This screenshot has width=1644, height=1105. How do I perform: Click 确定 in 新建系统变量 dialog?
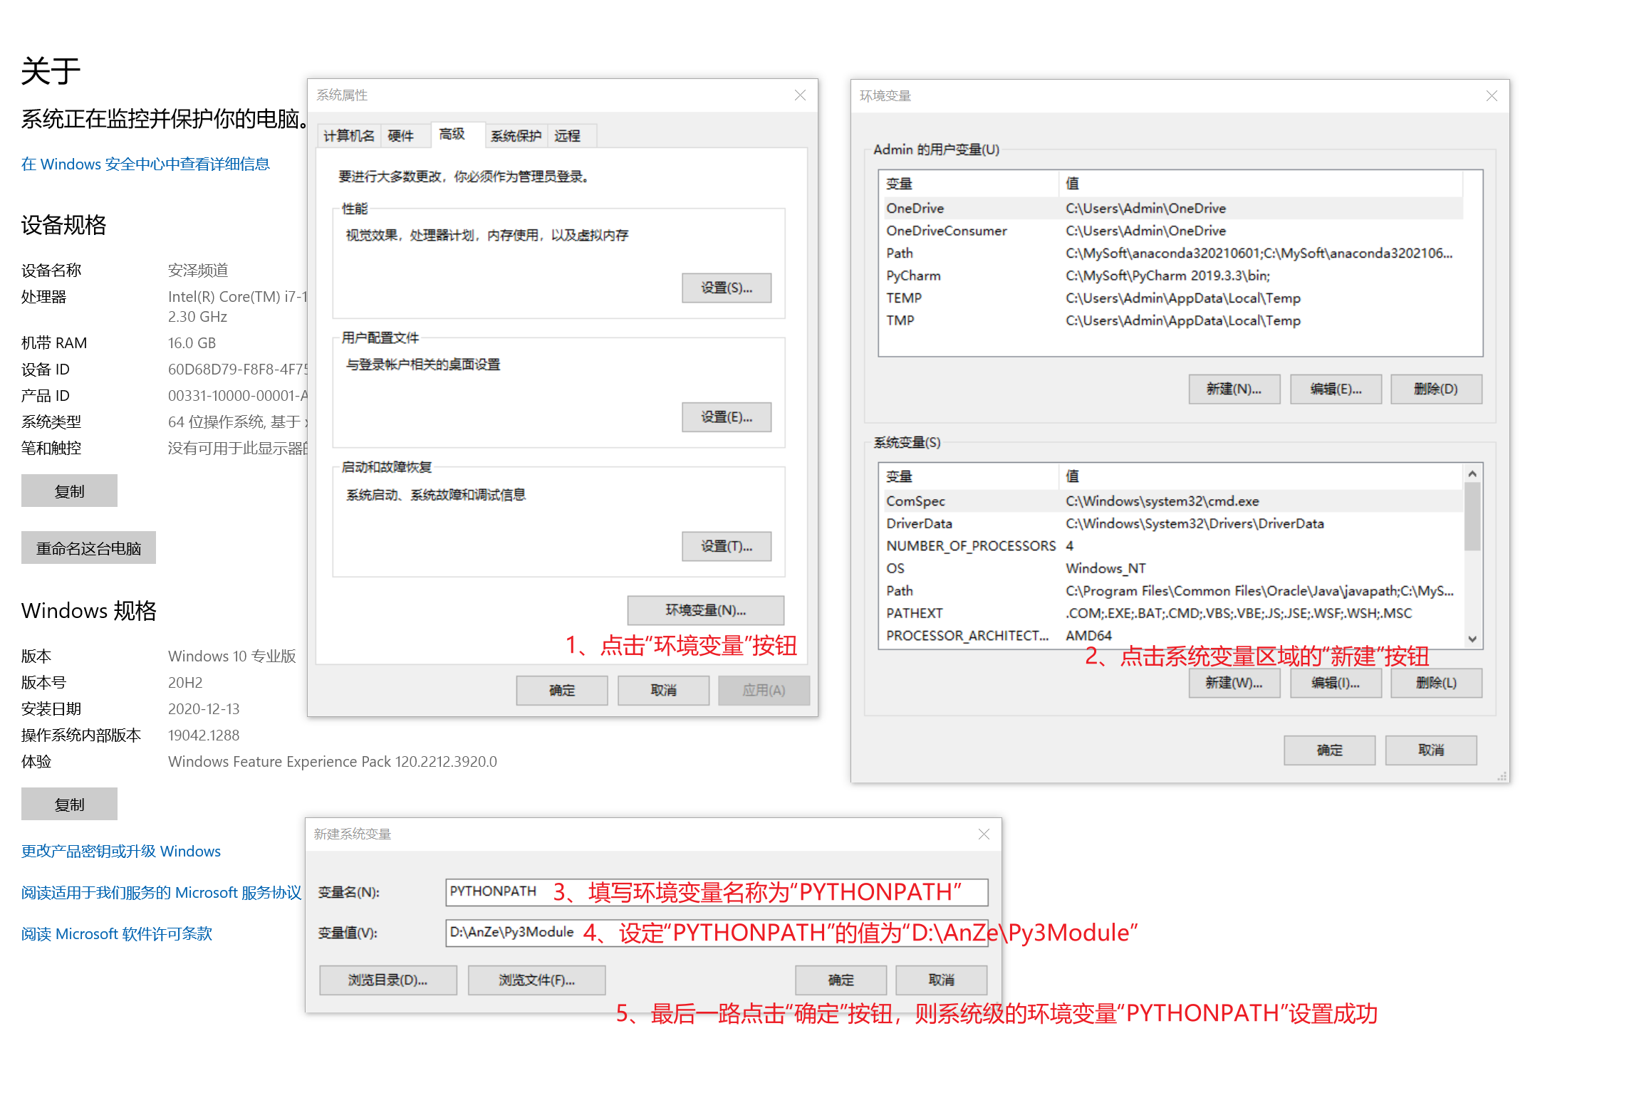point(841,980)
